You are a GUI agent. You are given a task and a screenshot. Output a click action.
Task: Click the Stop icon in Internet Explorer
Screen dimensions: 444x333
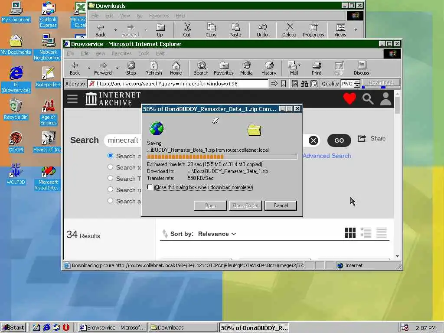tap(131, 68)
